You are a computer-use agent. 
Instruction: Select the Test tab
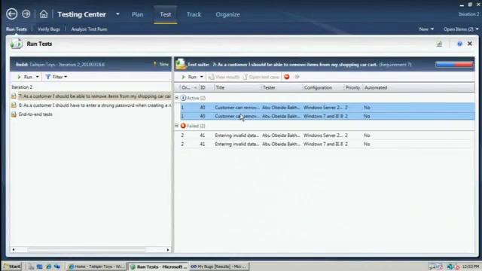[166, 14]
